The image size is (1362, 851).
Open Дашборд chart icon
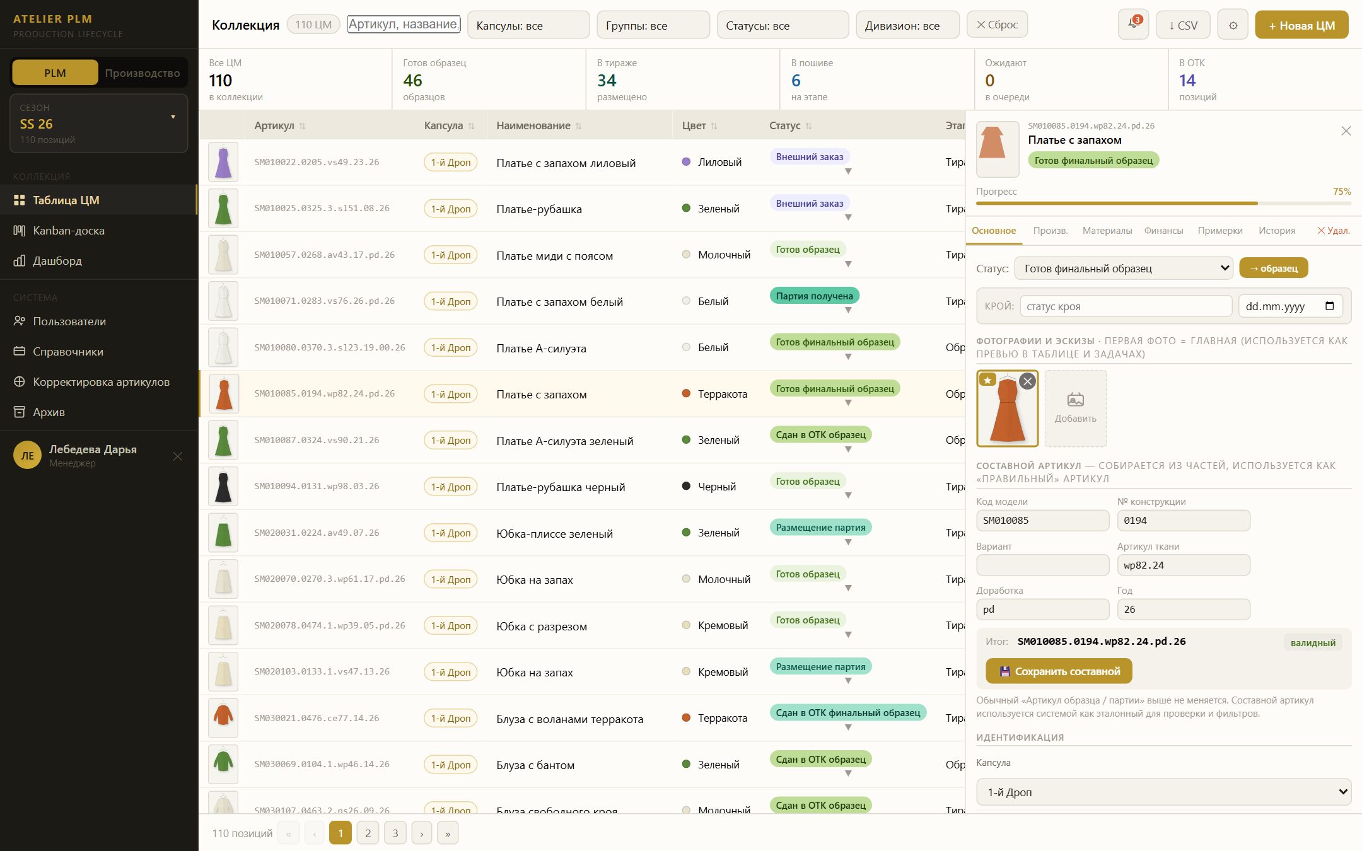pyautogui.click(x=20, y=260)
